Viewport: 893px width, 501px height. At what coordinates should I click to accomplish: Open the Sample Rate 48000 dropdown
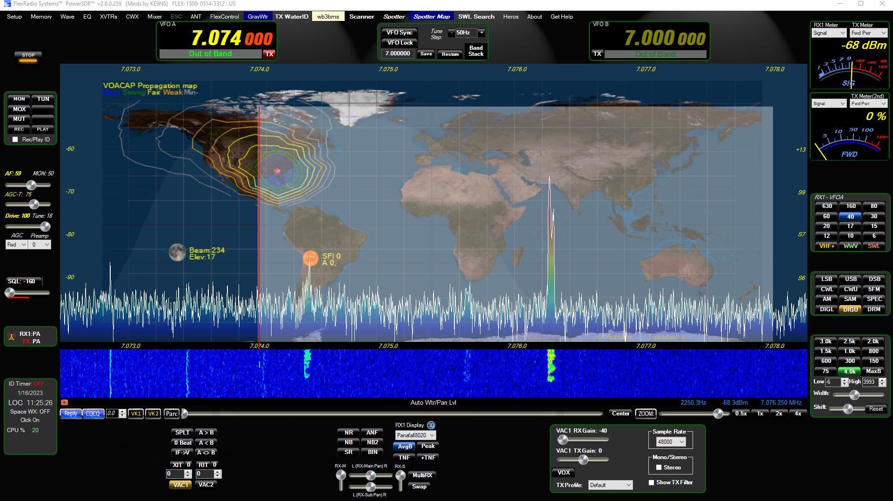click(671, 442)
